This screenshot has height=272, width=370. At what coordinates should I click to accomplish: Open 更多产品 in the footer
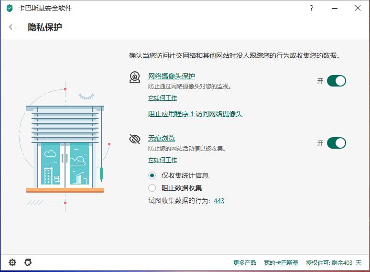coord(244,262)
